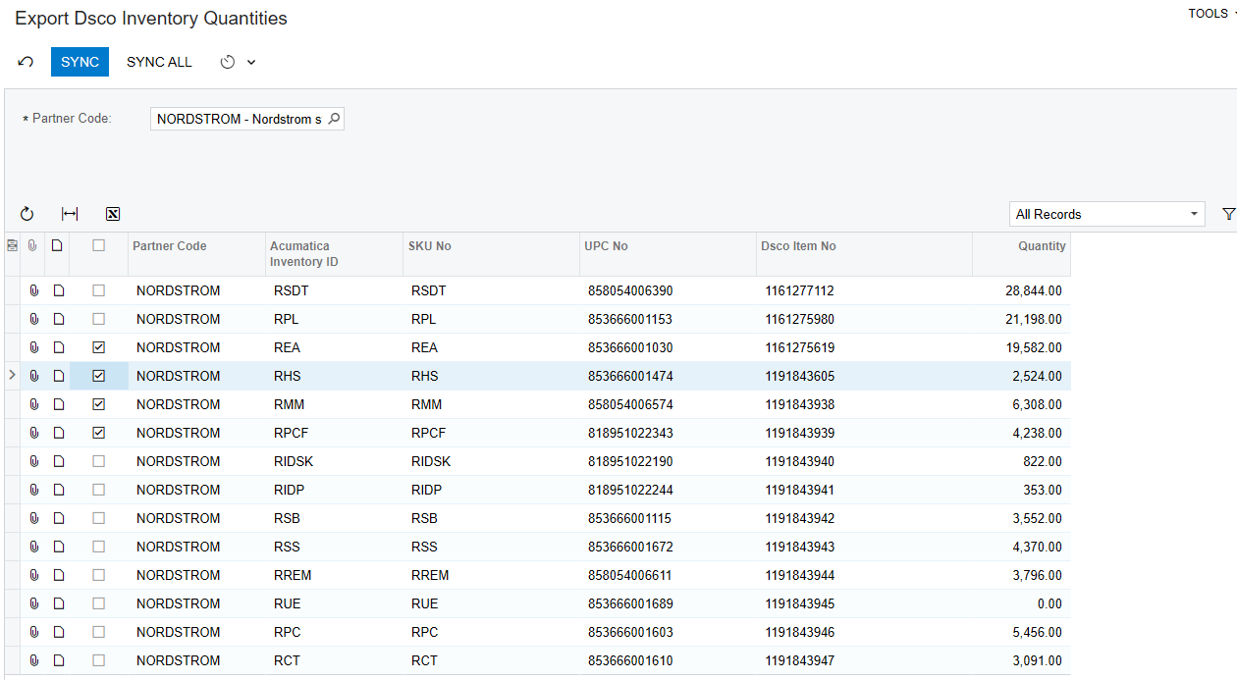Click the grid refresh icon

pos(27,214)
